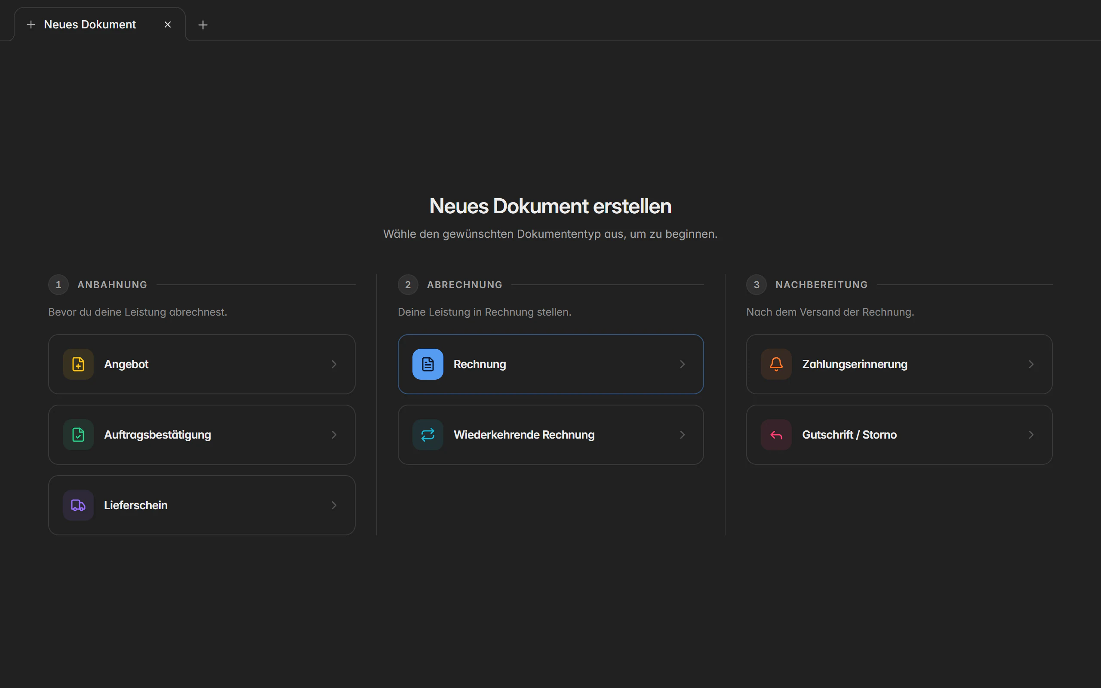Click step number 2 badge for Abrechnung
1101x688 pixels.
point(408,285)
